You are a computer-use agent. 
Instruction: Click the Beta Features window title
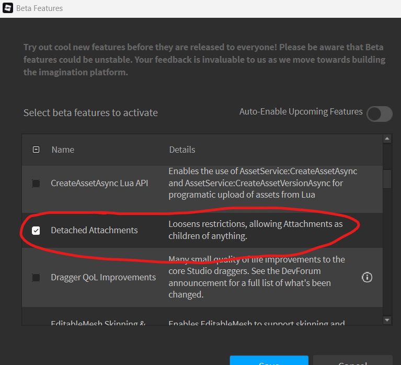tap(39, 8)
